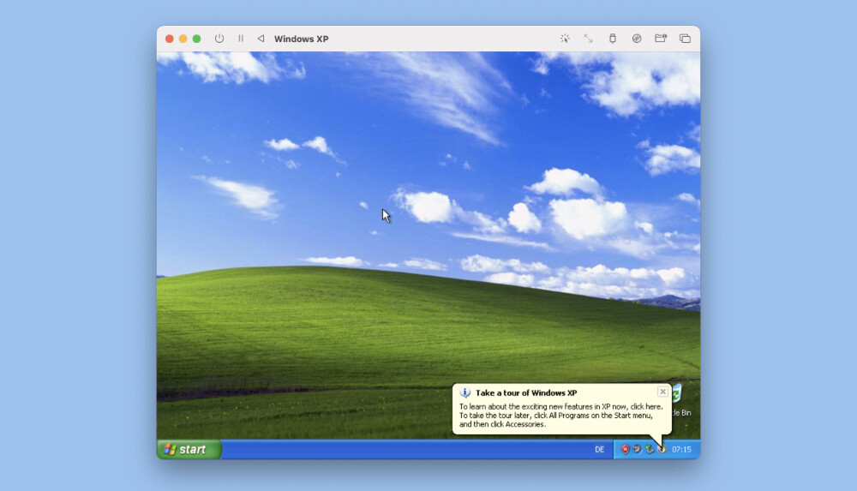Click the DE language bar indicator
Image resolution: width=857 pixels, height=491 pixels.
click(x=600, y=449)
